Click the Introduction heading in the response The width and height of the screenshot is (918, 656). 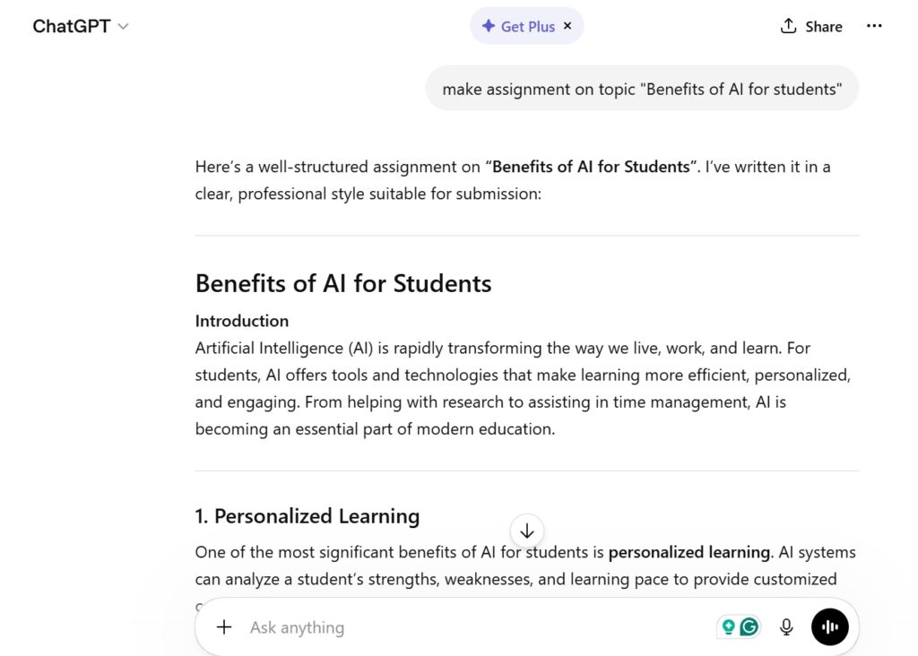[x=241, y=321]
